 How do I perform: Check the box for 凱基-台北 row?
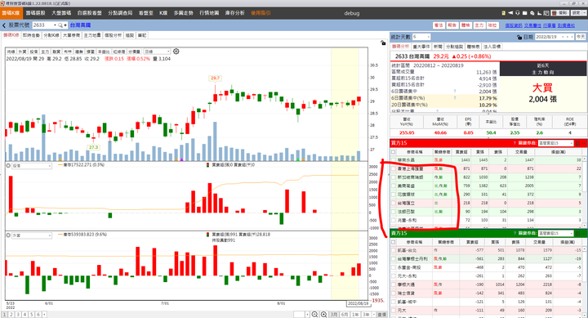pos(394,250)
